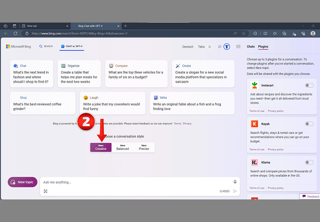Screen dimensions: 320x222
Task: Switch to the New tab browser tab
Action: click(45, 26)
